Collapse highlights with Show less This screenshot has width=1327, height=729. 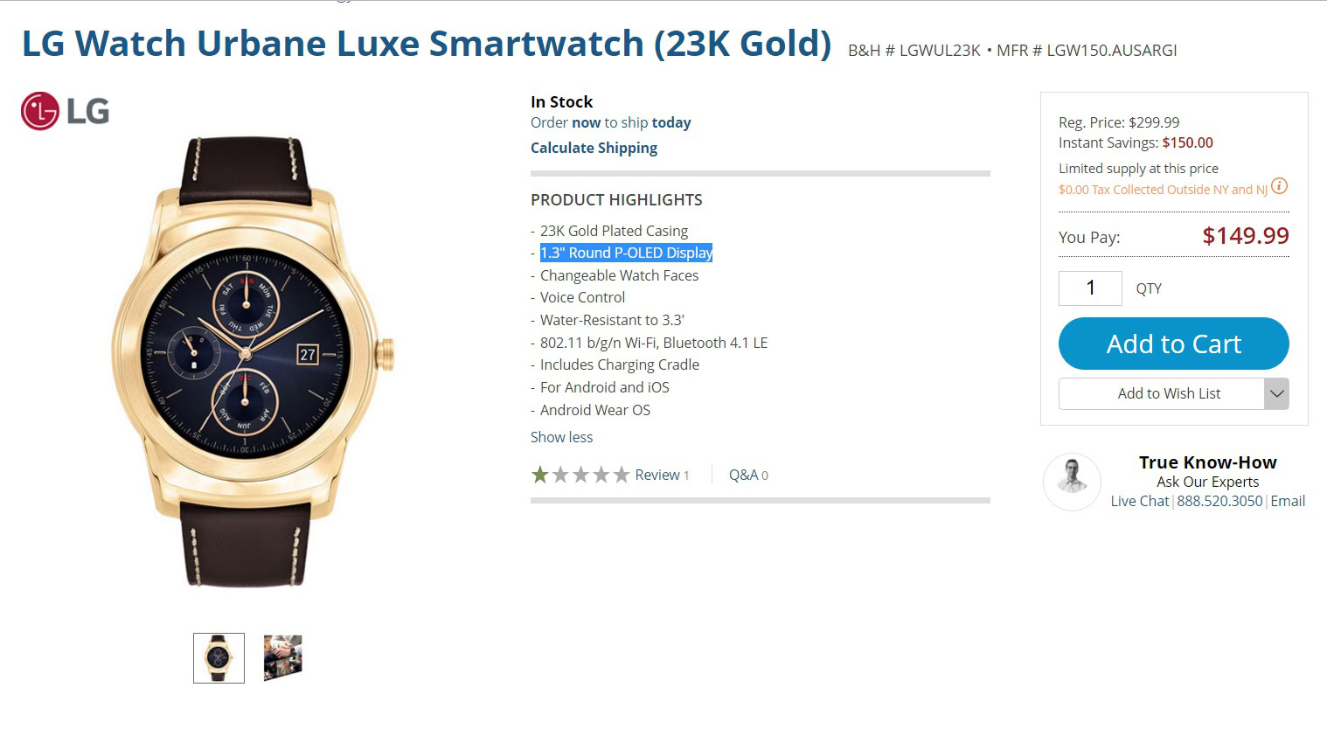(x=561, y=437)
